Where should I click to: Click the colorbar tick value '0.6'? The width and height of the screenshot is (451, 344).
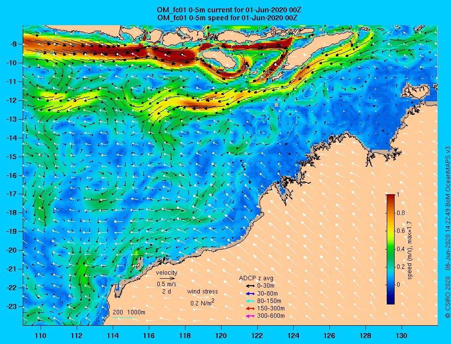pyautogui.click(x=401, y=231)
